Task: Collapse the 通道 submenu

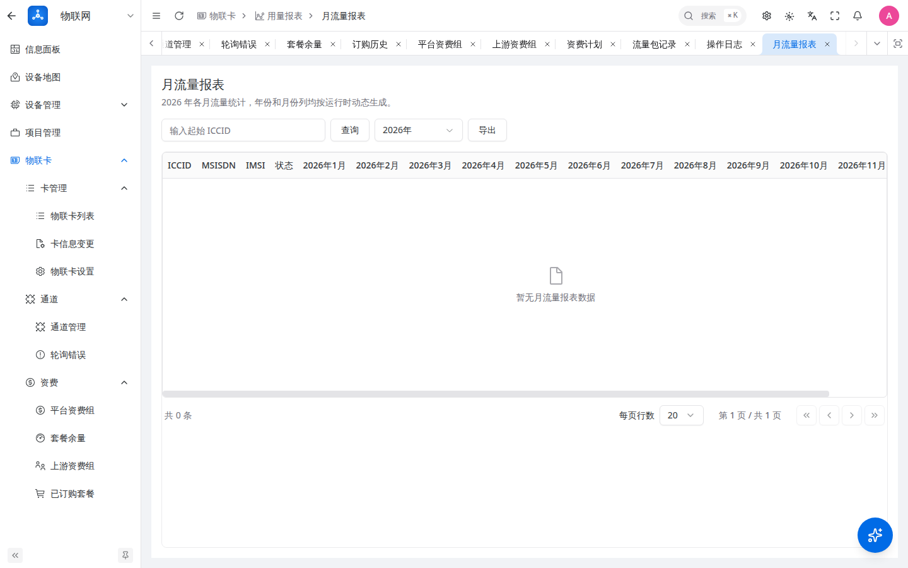Action: [x=70, y=299]
